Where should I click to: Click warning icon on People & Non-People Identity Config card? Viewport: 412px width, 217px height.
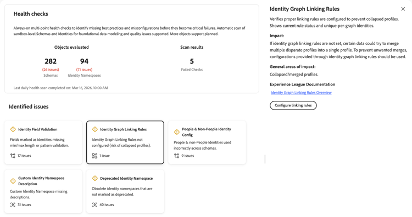coord(177,132)
